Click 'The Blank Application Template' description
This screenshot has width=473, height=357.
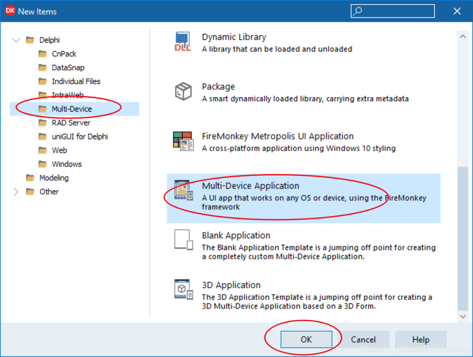[x=319, y=252]
